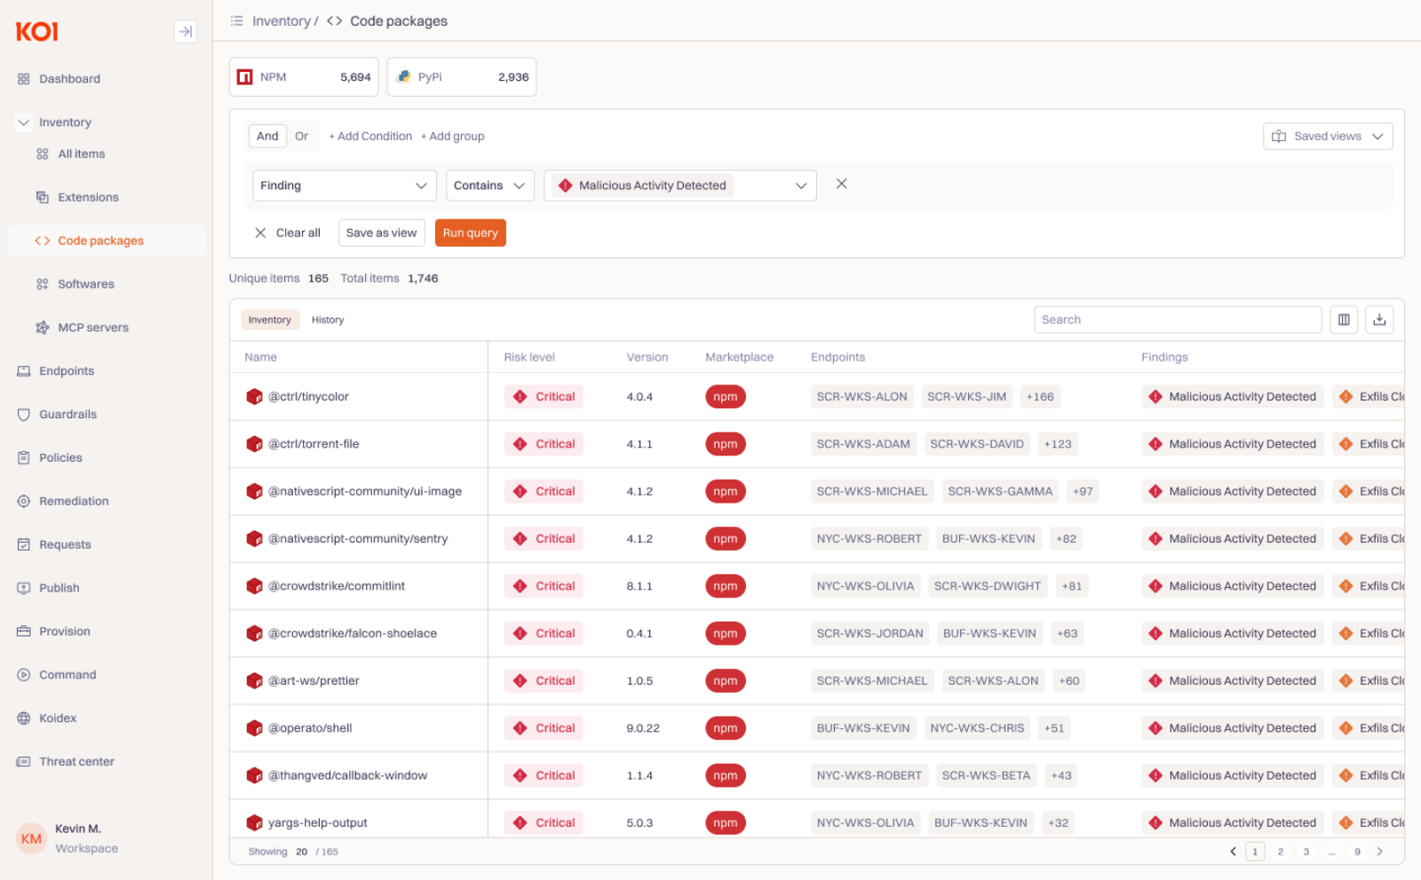Viewport: 1421px width, 880px height.
Task: Click Save as view button
Action: (381, 234)
